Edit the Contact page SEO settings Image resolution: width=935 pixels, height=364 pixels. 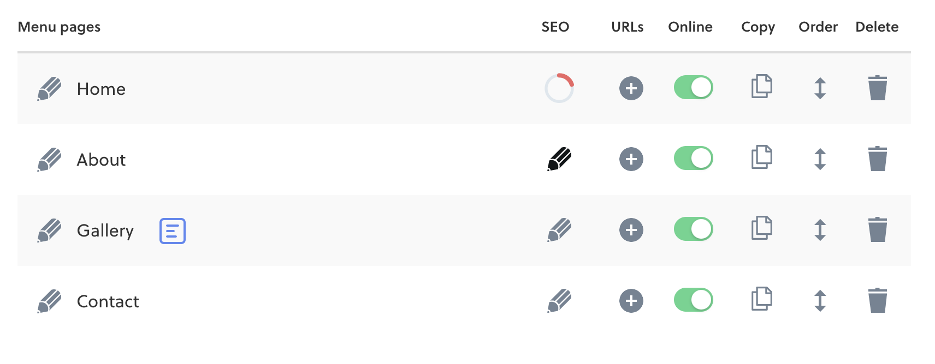tap(559, 301)
